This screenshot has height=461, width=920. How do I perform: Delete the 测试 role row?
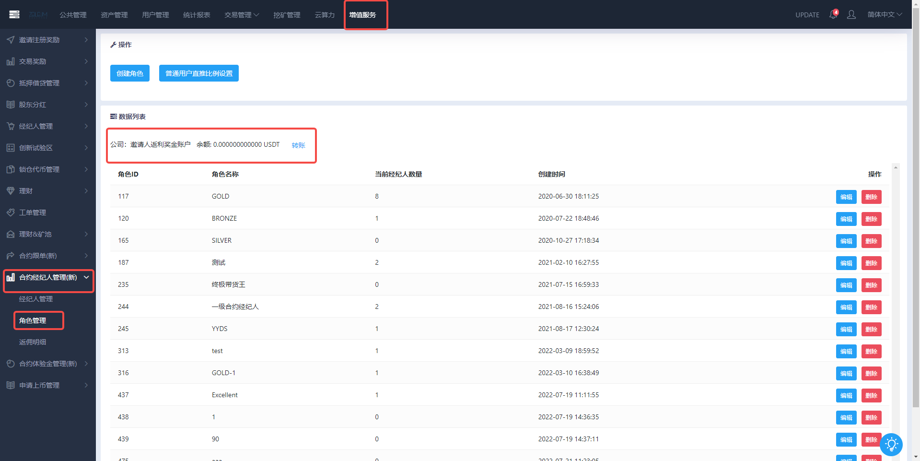[872, 263]
